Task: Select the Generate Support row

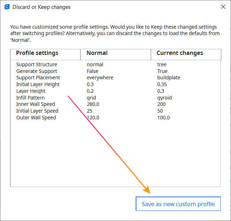Action: (115, 71)
